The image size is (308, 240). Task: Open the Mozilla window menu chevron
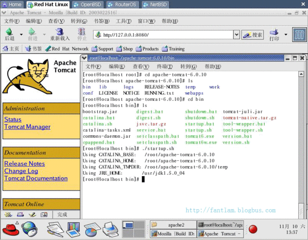(4, 13)
